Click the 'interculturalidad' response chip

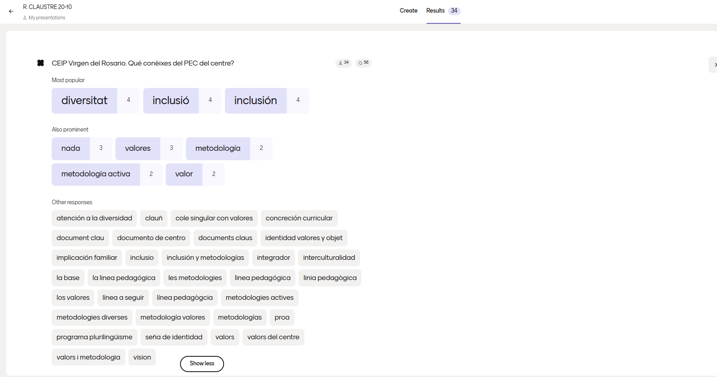[329, 258]
